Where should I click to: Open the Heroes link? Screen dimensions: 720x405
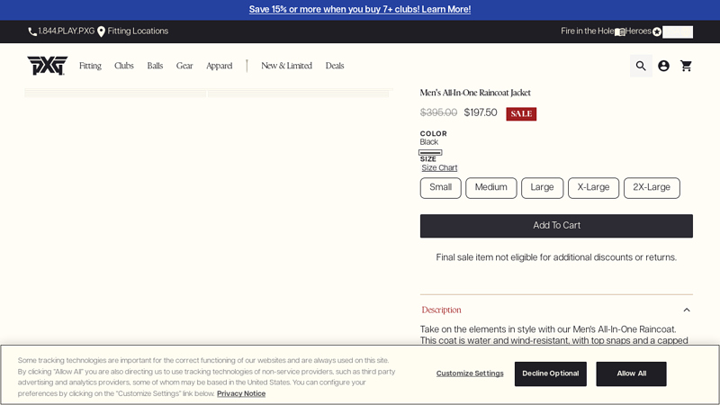[638, 31]
